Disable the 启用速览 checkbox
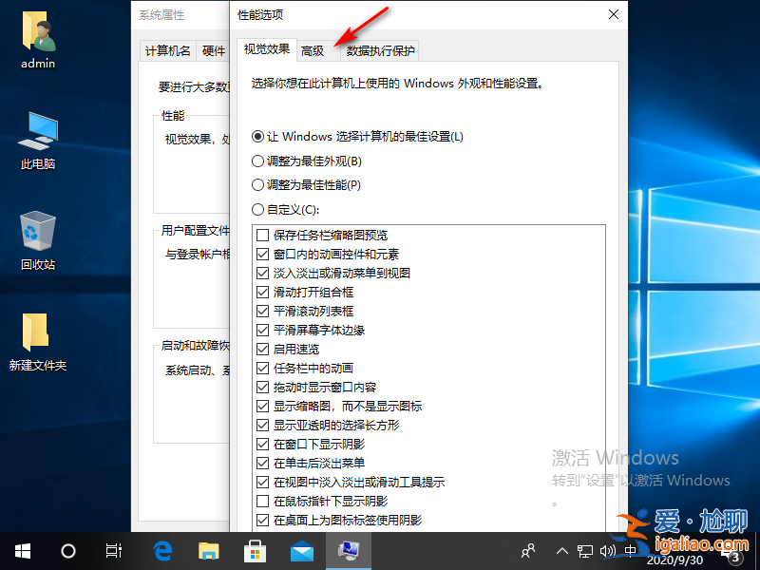Viewport: 760px width, 570px height. click(263, 349)
